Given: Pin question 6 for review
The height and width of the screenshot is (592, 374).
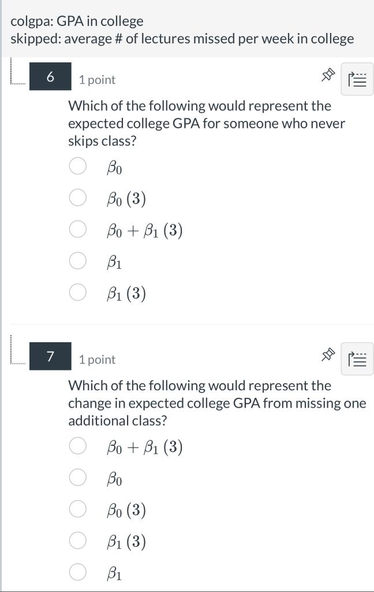Looking at the screenshot, I should point(328,75).
